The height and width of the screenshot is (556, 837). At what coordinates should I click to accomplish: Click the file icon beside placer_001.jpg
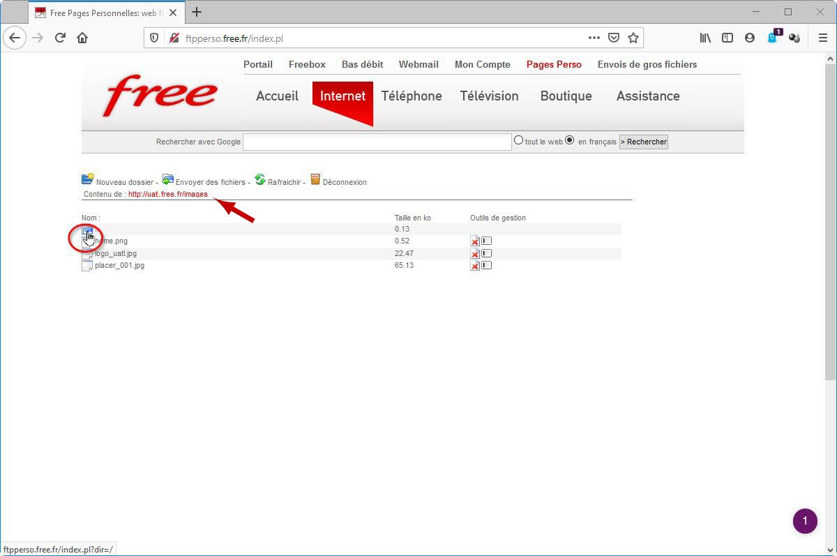click(87, 266)
